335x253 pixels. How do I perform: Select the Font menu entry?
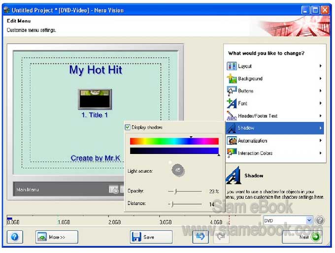(275, 103)
